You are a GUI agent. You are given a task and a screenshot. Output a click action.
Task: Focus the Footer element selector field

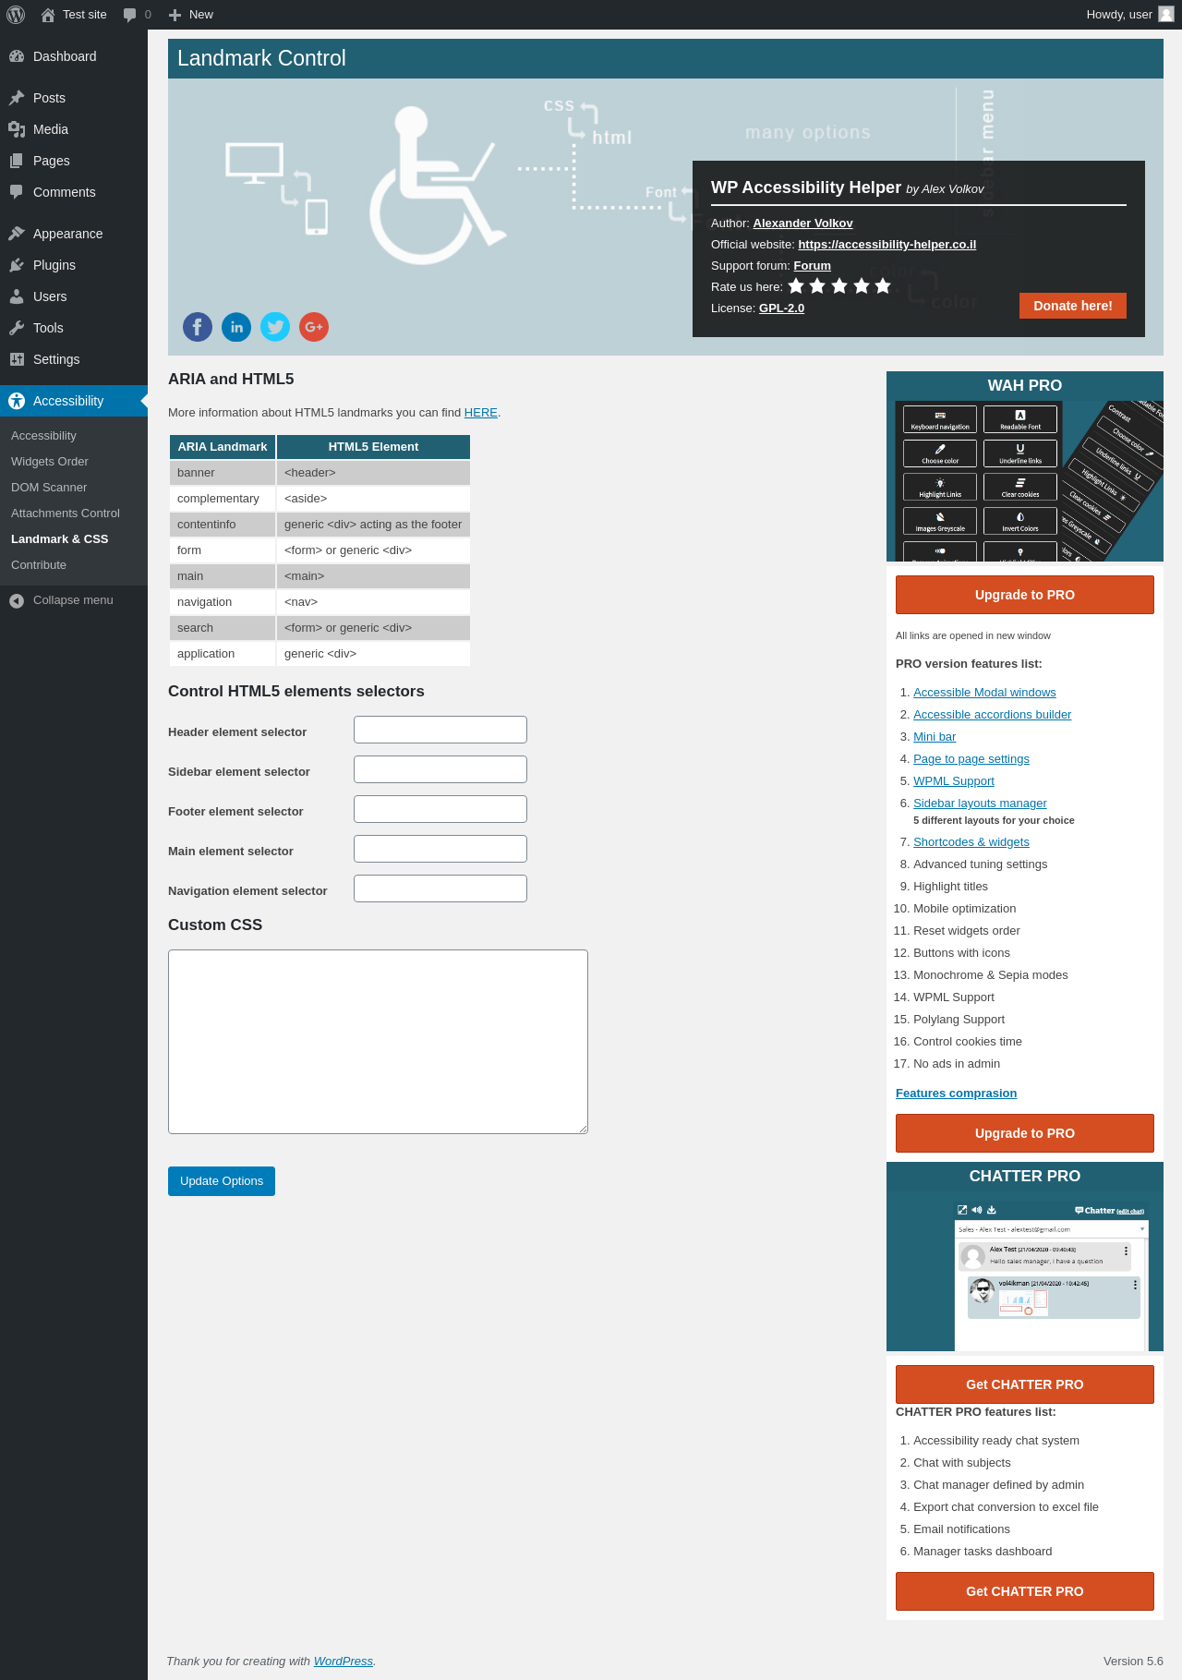pyautogui.click(x=440, y=809)
